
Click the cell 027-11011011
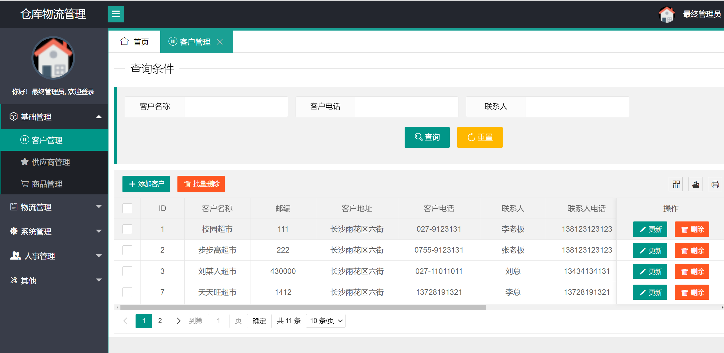coord(439,271)
